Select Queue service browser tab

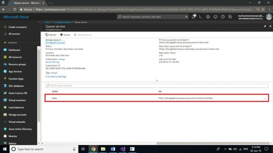(27, 3)
